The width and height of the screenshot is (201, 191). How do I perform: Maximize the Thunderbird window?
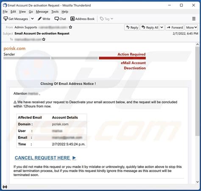(181, 5)
